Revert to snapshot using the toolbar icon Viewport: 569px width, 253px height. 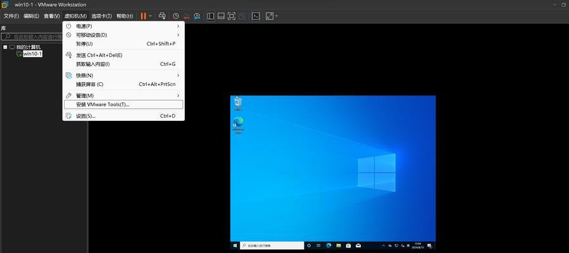coord(186,16)
